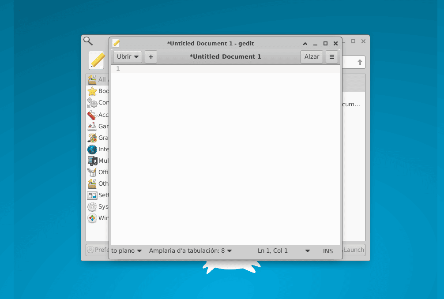Viewport: 444px width, 299px height.
Task: Open the System gear category icon
Action: pyautogui.click(x=92, y=206)
